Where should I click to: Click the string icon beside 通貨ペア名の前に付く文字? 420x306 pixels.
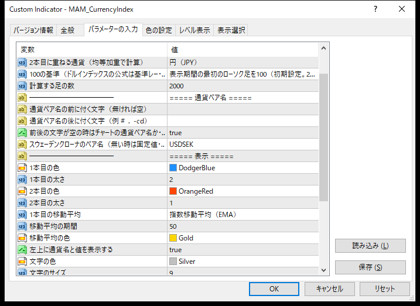pos(22,109)
